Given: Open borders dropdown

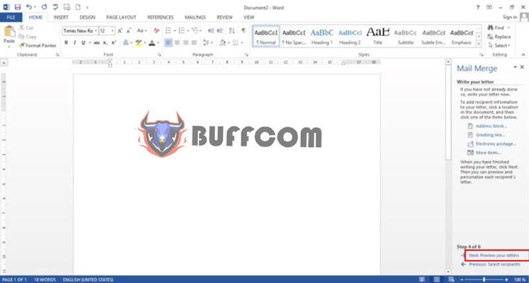Looking at the screenshot, I should pos(242,43).
